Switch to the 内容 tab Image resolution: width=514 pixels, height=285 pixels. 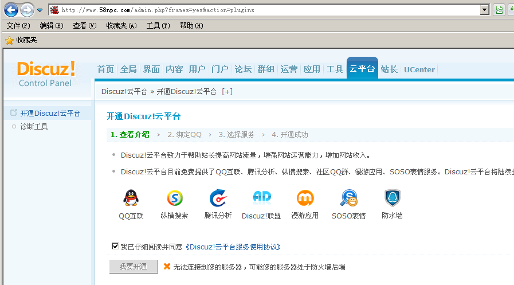pos(174,69)
